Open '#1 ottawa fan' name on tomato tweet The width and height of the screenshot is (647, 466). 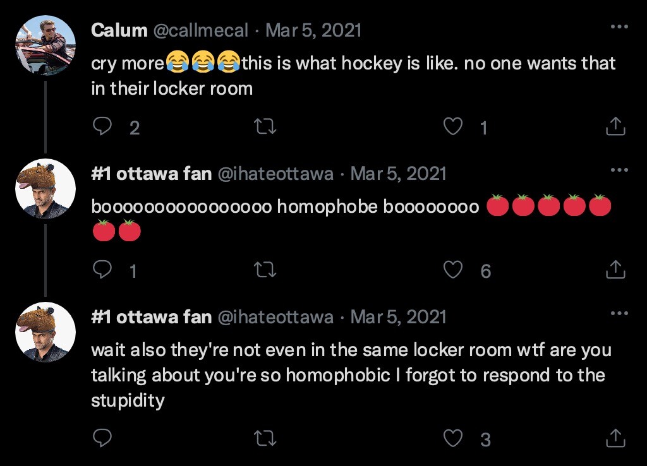[x=151, y=174]
